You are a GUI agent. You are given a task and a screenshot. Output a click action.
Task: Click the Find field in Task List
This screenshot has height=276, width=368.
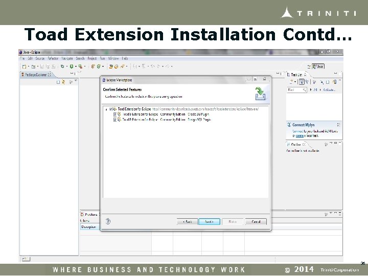coord(297,90)
